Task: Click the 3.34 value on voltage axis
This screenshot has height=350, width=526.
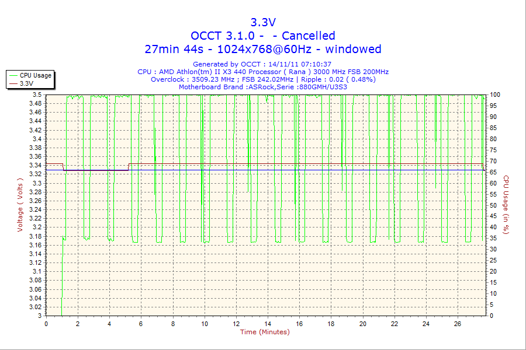Action: click(36, 165)
